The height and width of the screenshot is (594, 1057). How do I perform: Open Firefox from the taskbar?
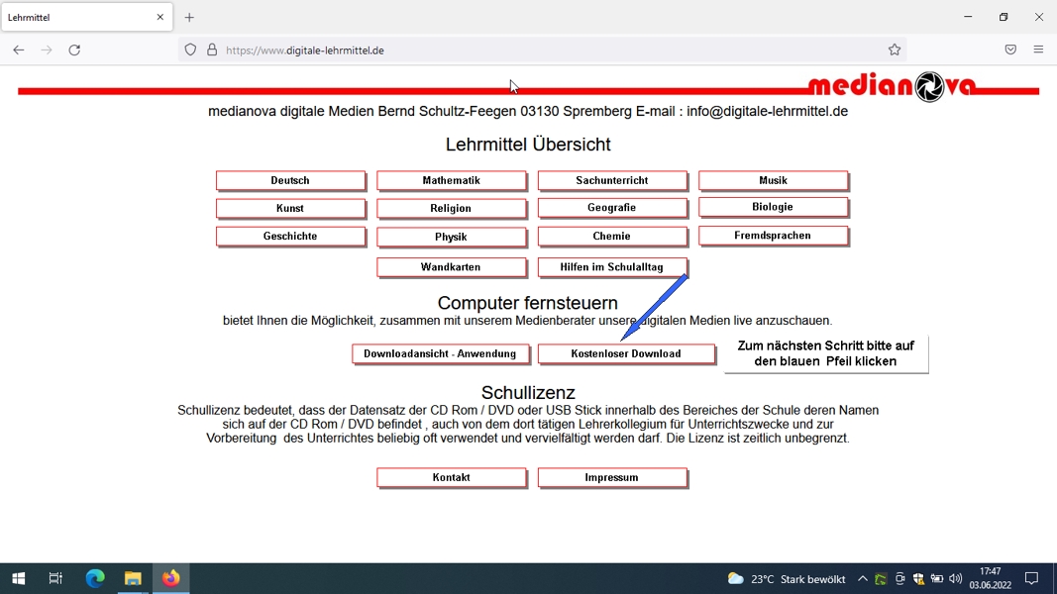pos(171,578)
